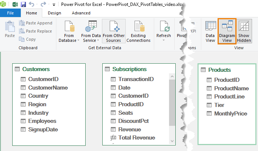This screenshot has height=151, width=258.
Task: Select the Country field
Action: tap(38, 96)
